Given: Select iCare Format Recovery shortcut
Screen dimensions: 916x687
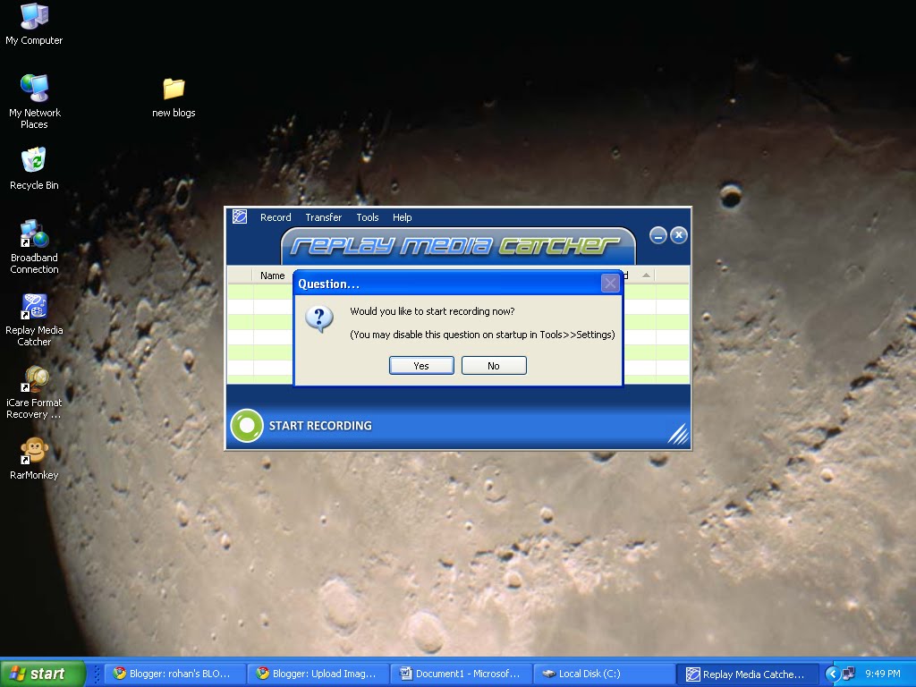Looking at the screenshot, I should click(x=34, y=392).
